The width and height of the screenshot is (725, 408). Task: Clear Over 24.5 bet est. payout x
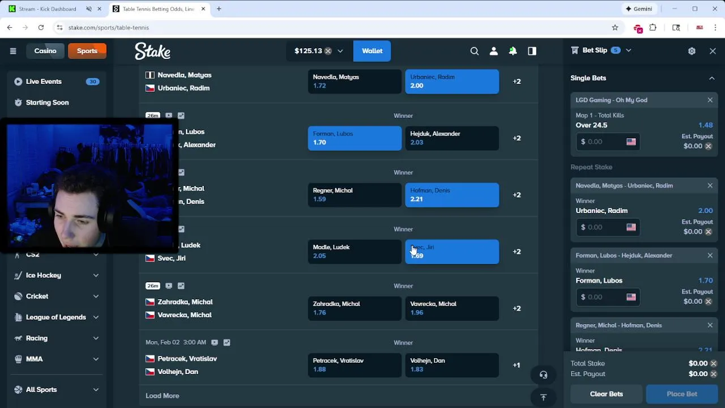[x=708, y=146]
